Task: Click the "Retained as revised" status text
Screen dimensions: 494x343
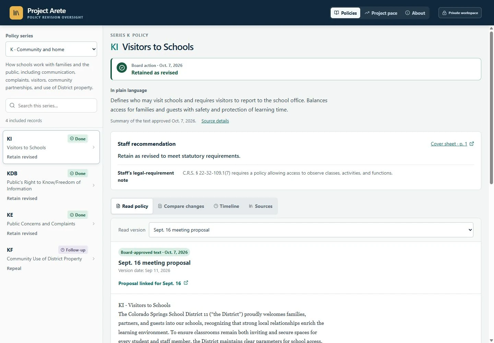Action: [155, 73]
